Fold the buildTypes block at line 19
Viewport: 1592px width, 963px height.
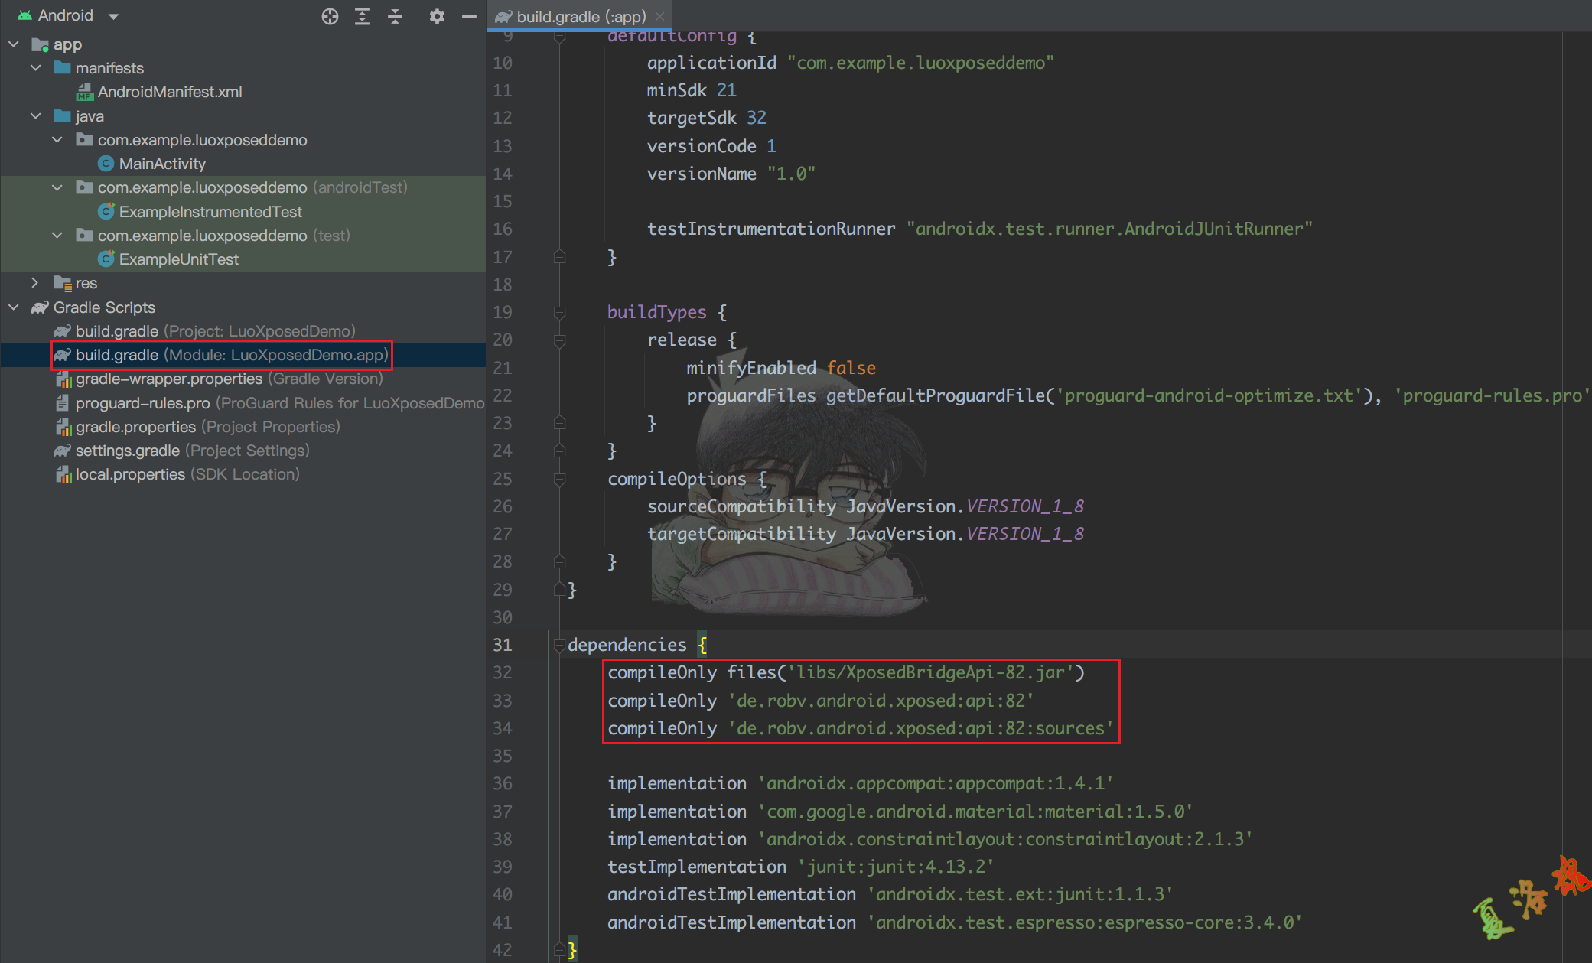click(x=559, y=312)
